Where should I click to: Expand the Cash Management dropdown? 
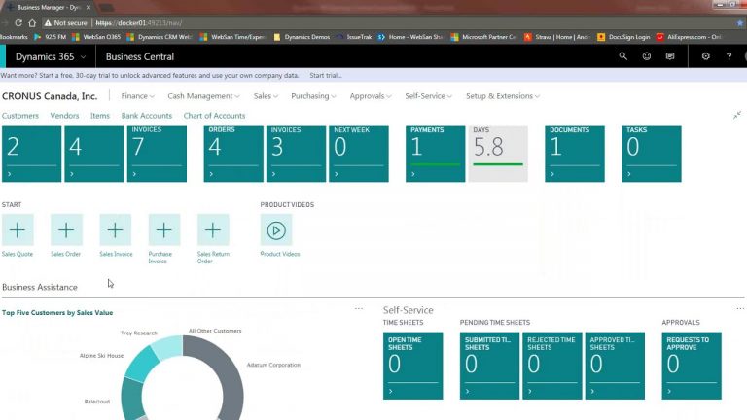[x=203, y=96]
